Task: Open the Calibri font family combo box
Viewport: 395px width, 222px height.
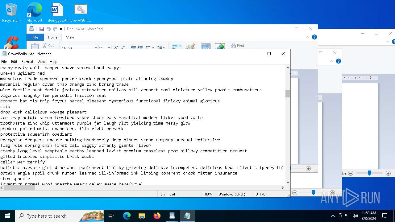Action: [x=79, y=48]
